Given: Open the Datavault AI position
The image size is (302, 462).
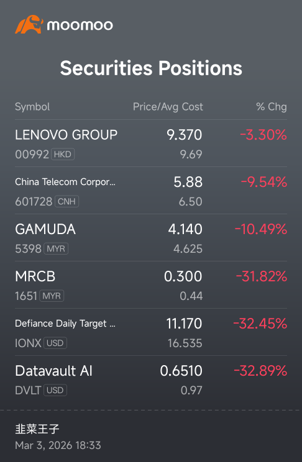Looking at the screenshot, I should [x=151, y=379].
